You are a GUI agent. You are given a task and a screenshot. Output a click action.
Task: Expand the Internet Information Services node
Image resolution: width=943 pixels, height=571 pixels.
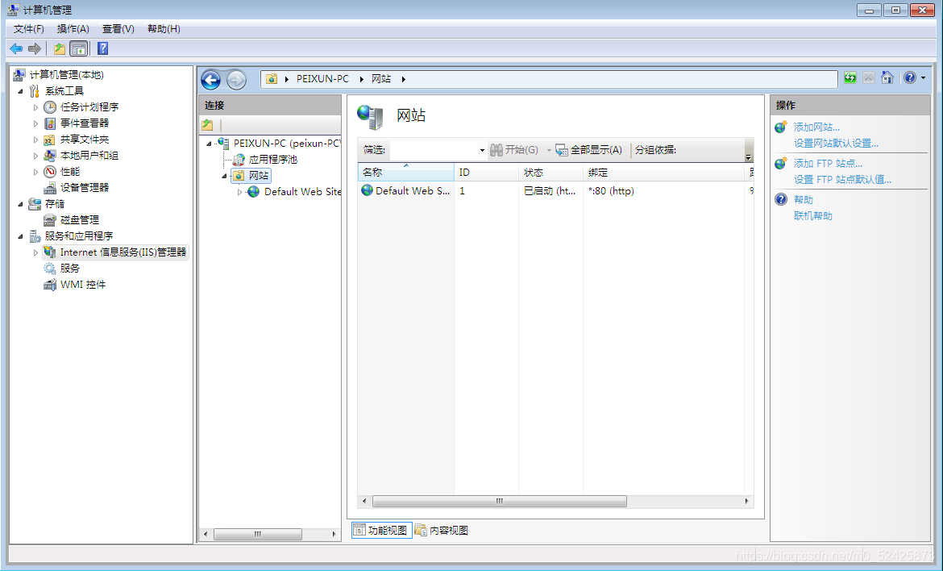point(36,252)
